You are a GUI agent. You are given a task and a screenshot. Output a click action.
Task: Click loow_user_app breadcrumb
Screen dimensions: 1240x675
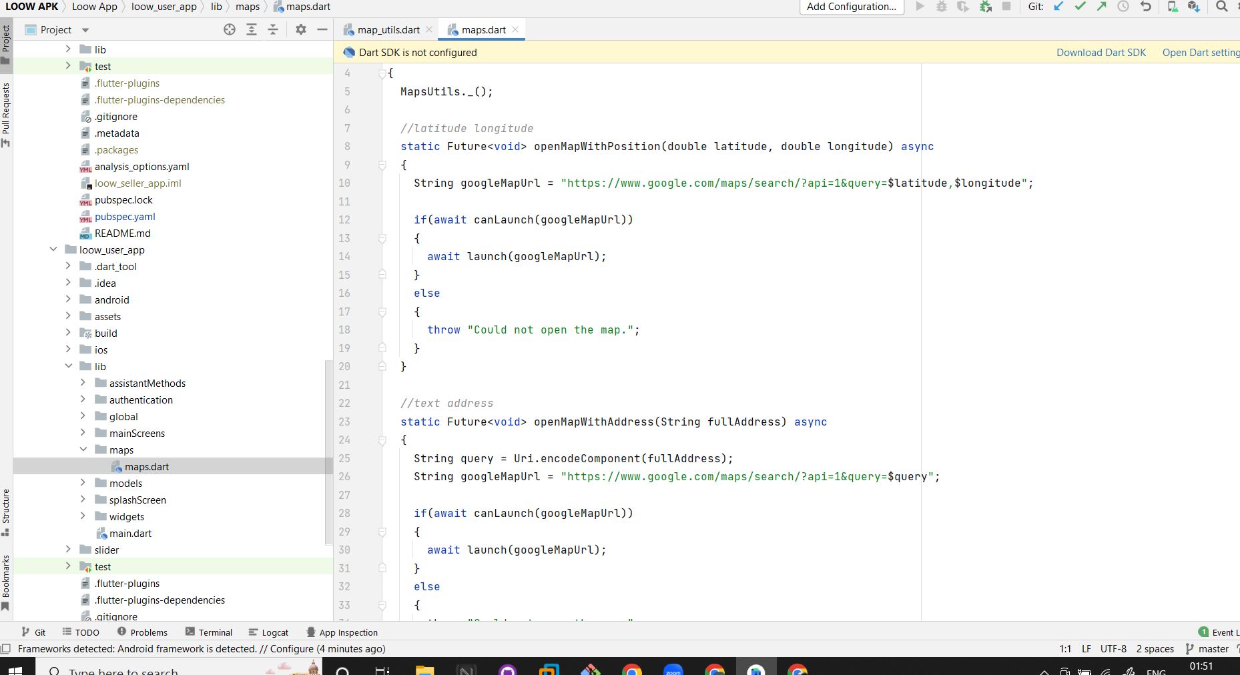pyautogui.click(x=164, y=7)
